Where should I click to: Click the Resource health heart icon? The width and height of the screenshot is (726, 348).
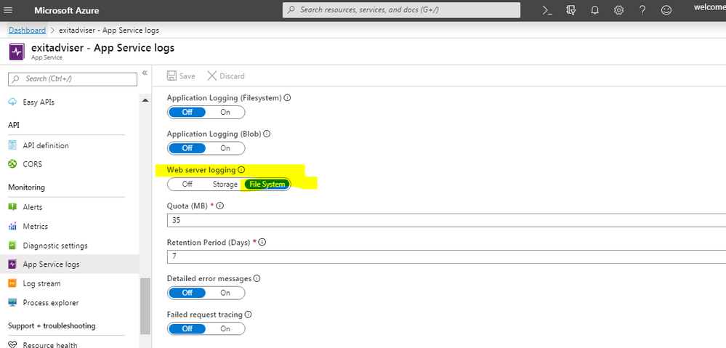tap(13, 345)
